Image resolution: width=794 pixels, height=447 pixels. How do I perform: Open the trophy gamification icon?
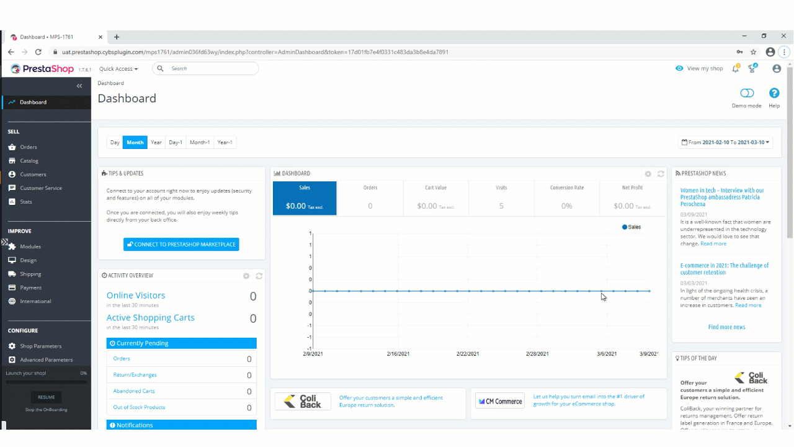752,69
